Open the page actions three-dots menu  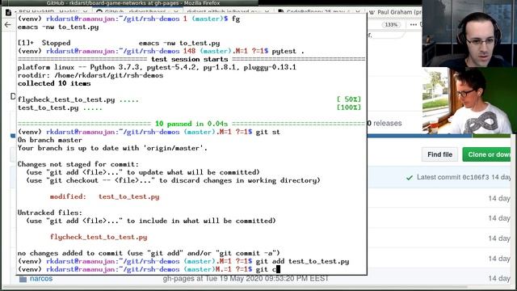(413, 25)
